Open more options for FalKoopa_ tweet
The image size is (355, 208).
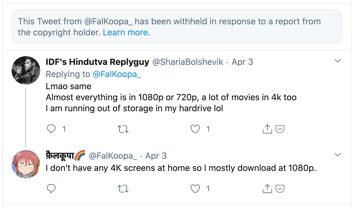click(338, 155)
